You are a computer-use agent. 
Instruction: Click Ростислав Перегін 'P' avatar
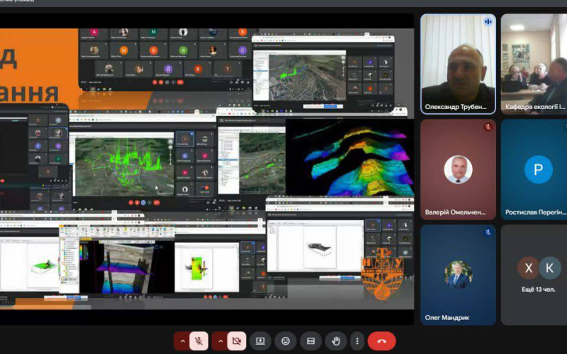(x=538, y=169)
